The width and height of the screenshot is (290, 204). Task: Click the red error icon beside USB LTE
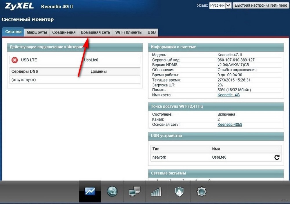pos(14,60)
